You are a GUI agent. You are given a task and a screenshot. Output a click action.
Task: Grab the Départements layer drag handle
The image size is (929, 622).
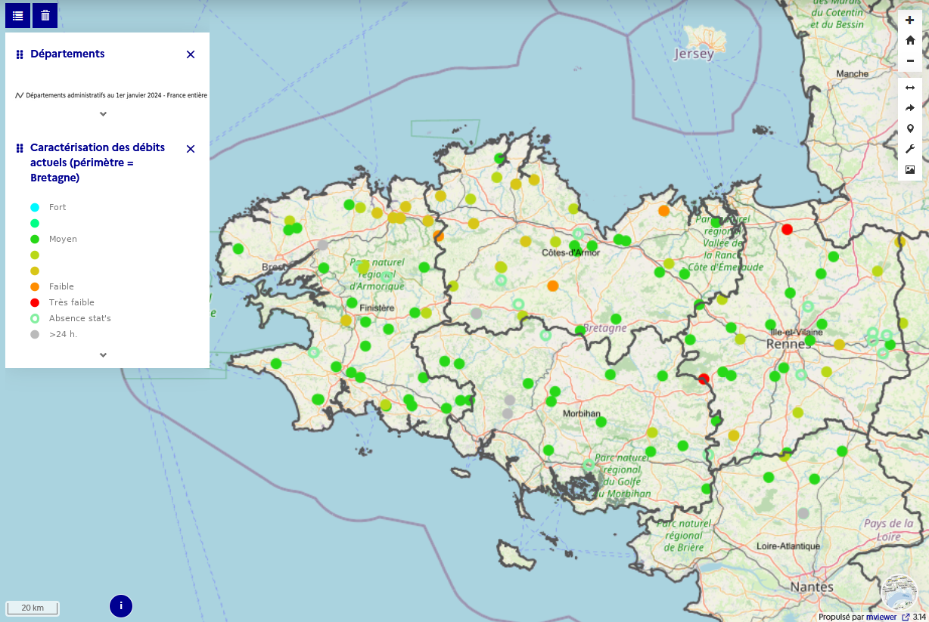point(20,54)
